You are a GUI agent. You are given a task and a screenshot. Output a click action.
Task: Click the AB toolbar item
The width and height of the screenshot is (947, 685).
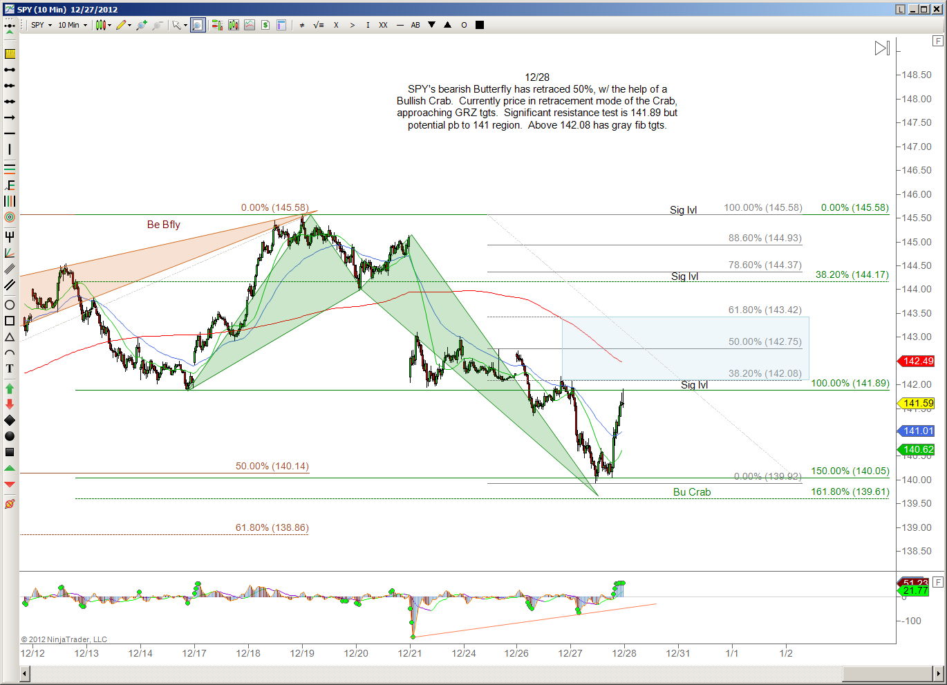(x=415, y=25)
